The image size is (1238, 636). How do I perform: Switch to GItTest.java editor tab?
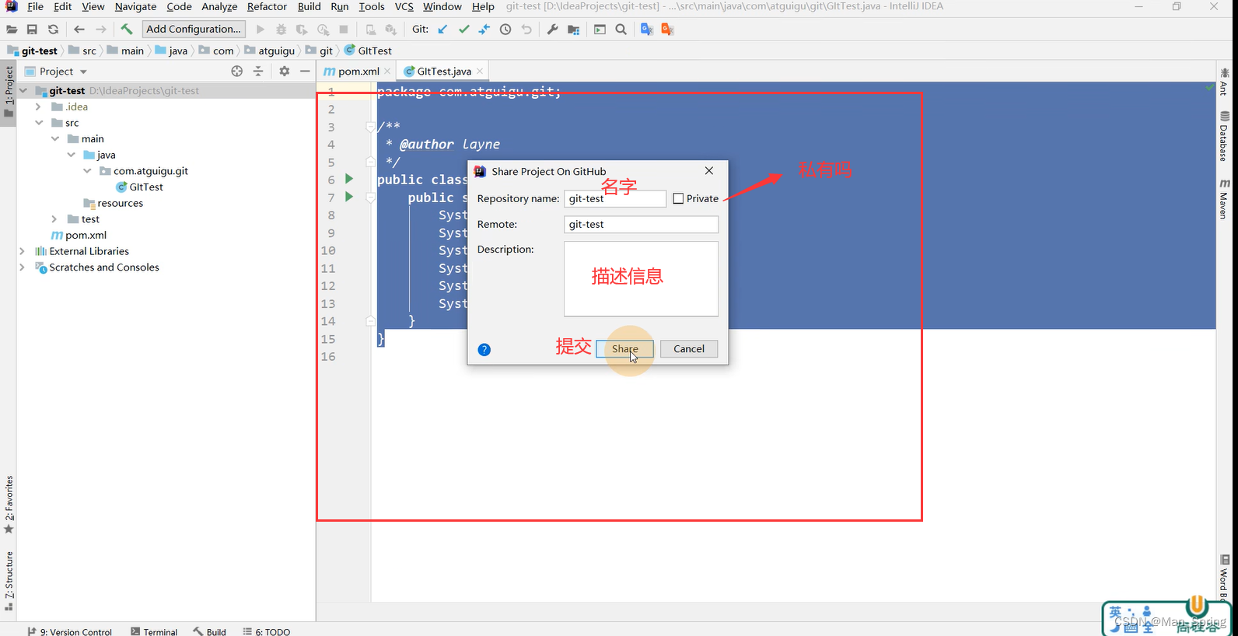tap(443, 72)
